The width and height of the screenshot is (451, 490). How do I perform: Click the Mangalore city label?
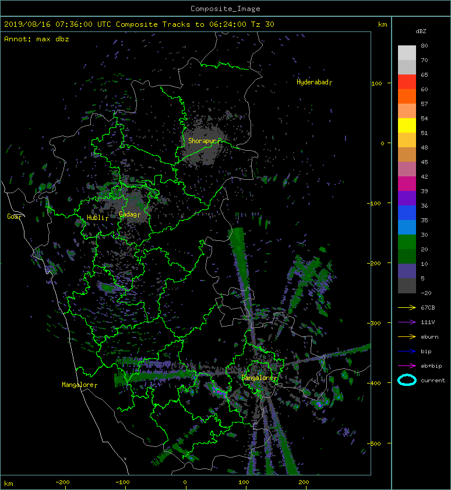point(78,385)
